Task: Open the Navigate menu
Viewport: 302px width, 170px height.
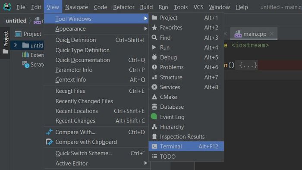Action: coord(76,7)
